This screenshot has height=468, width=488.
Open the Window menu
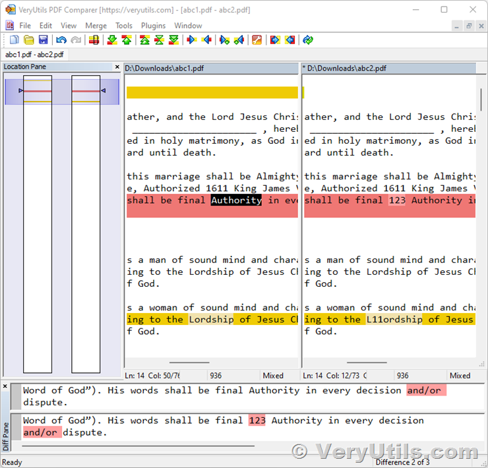coord(188,26)
